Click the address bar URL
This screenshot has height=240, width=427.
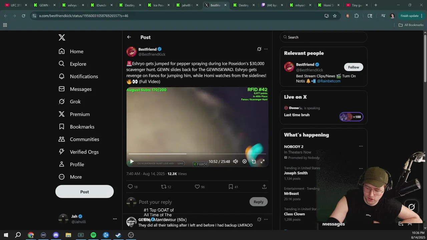(83, 16)
